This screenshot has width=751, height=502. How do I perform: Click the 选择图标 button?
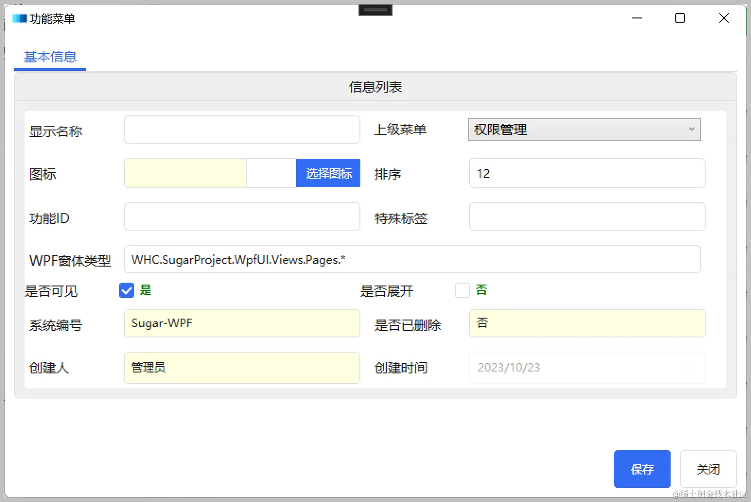click(x=328, y=173)
